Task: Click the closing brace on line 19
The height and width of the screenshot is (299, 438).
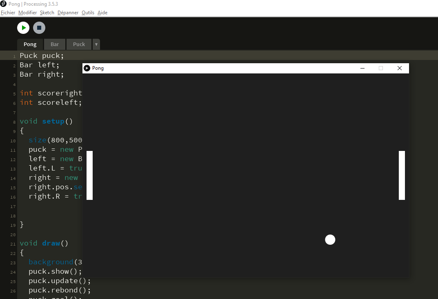Action: [x=22, y=224]
